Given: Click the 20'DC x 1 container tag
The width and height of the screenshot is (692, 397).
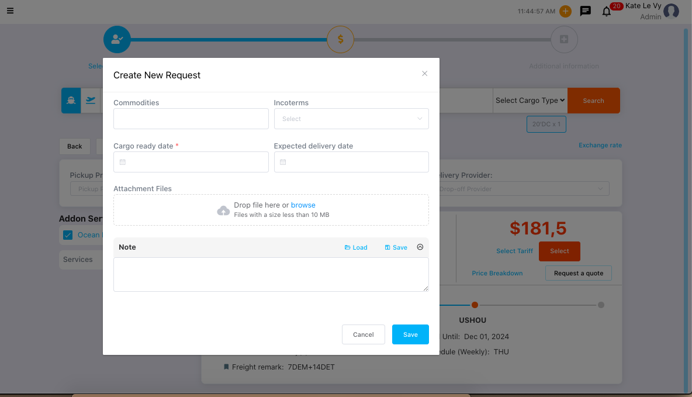Looking at the screenshot, I should [x=546, y=124].
